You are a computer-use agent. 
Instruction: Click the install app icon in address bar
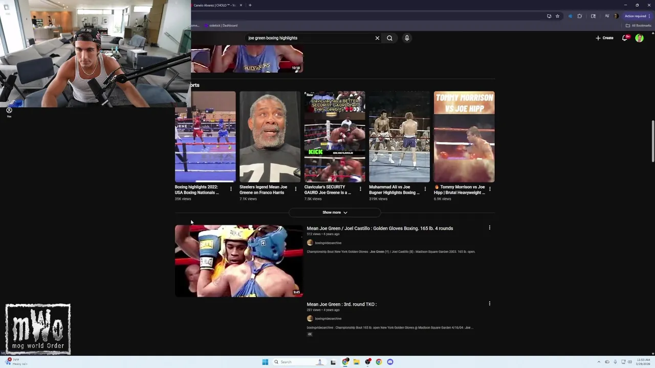tap(549, 16)
